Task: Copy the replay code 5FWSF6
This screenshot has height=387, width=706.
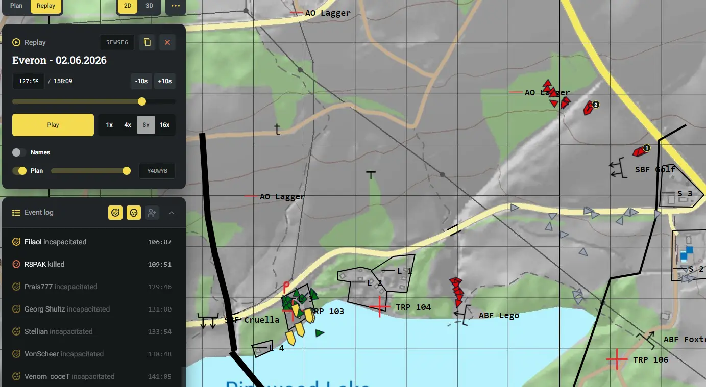Action: pyautogui.click(x=147, y=42)
